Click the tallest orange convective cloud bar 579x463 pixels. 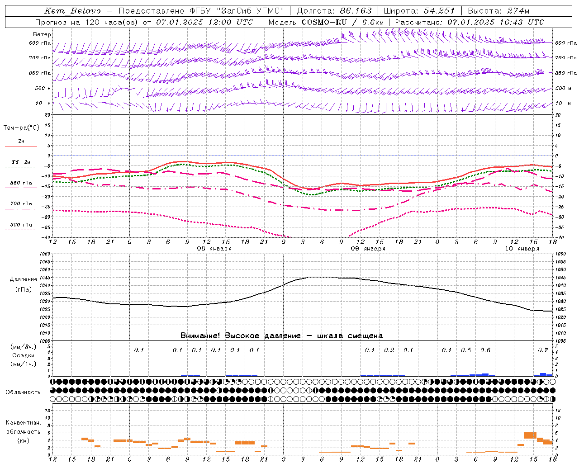[530, 435]
